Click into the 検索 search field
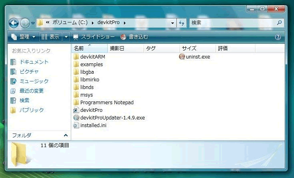Image resolution: width=294 pixels, height=178 pixels. click(232, 23)
